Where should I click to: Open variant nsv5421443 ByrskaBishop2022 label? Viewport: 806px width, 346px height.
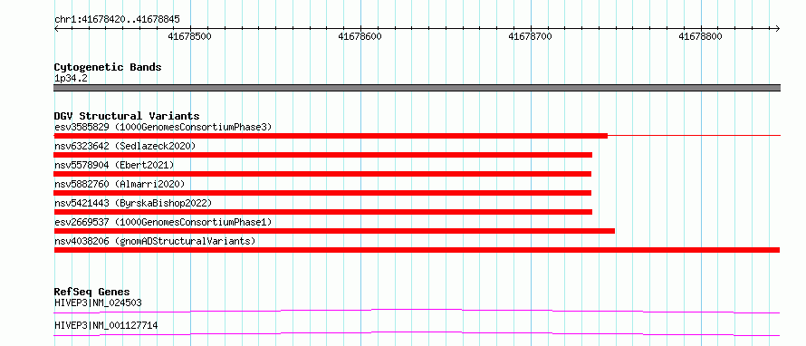(133, 203)
